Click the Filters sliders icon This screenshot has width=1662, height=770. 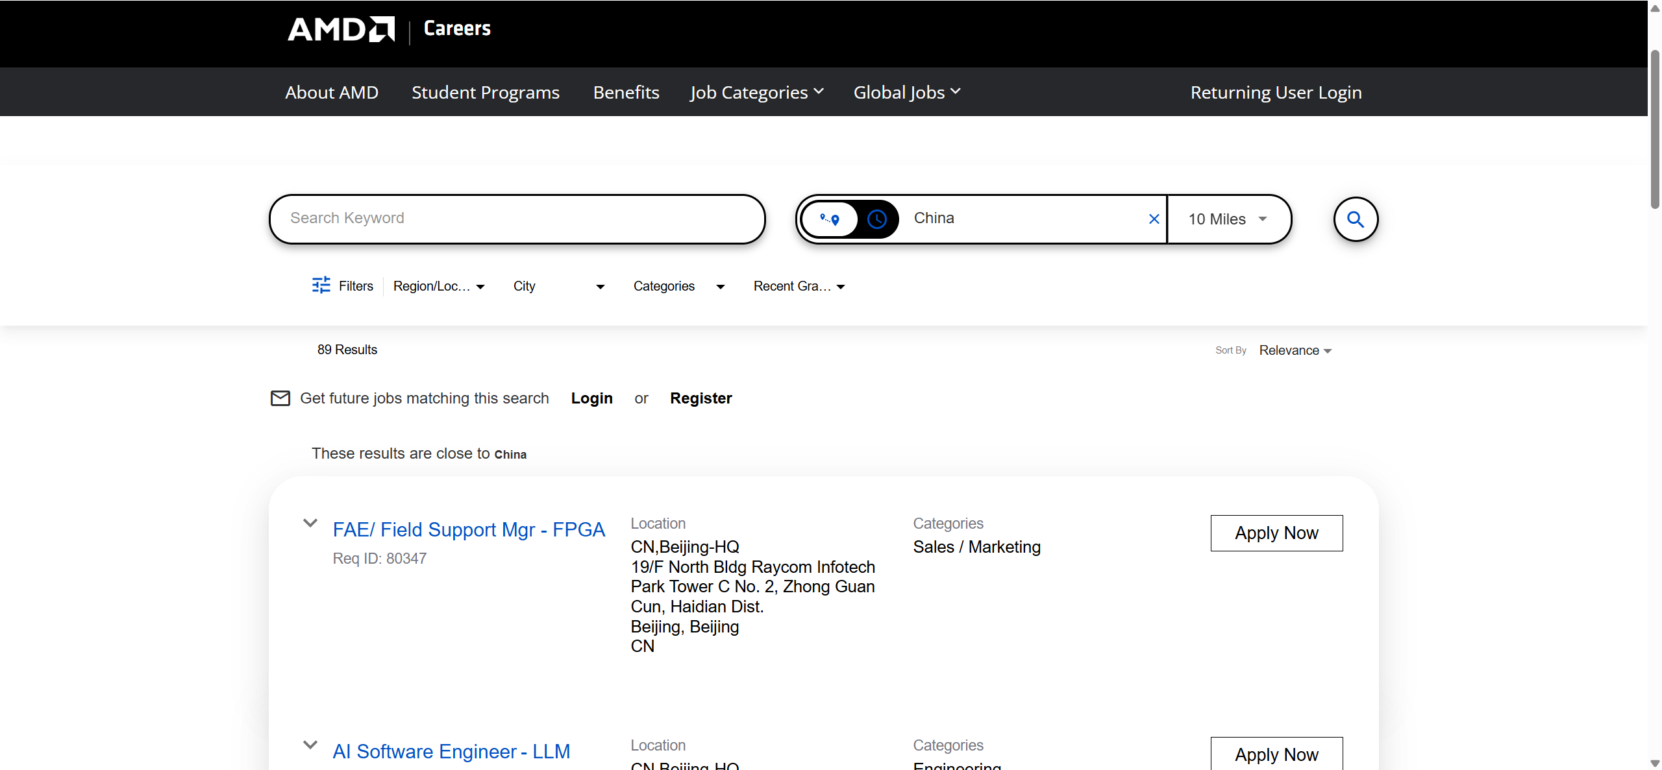[321, 285]
